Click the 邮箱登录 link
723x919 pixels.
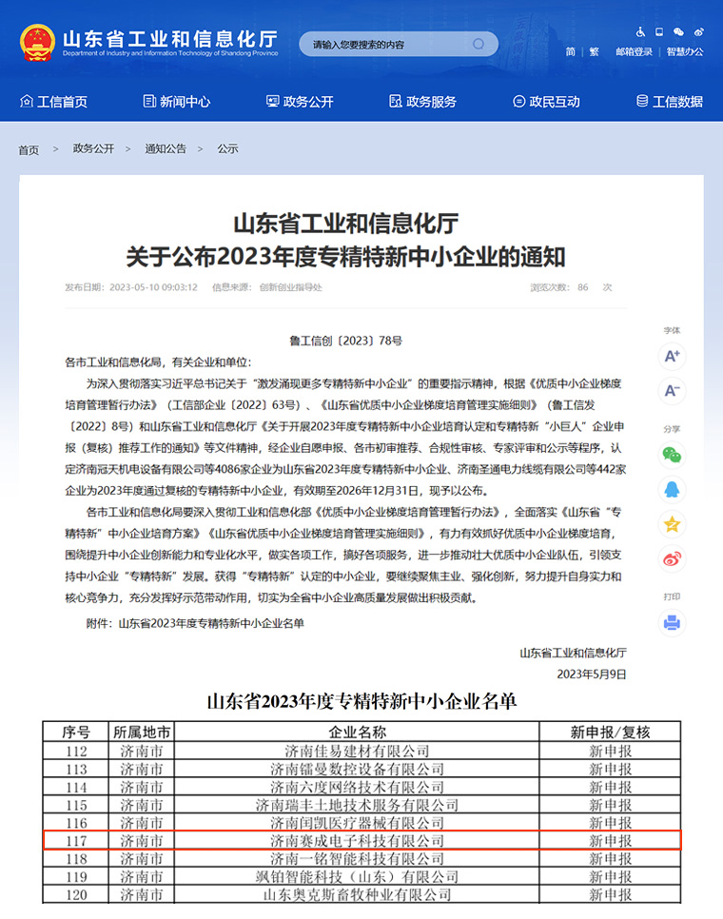pos(634,52)
